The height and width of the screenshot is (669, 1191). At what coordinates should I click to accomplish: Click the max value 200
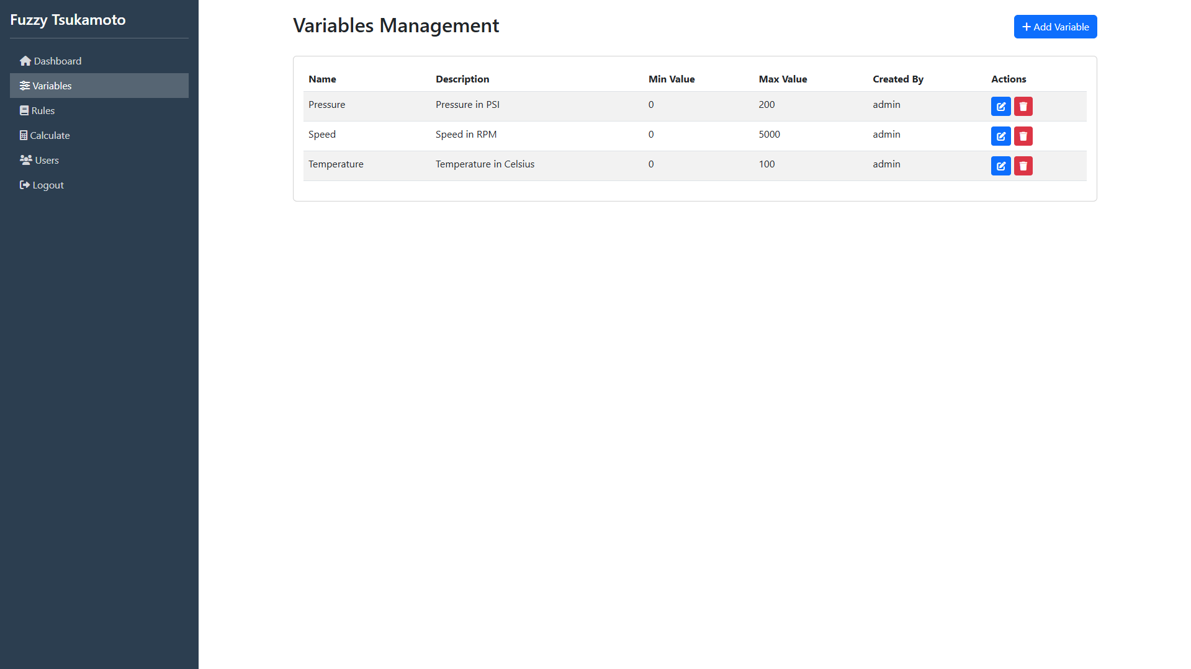point(766,105)
